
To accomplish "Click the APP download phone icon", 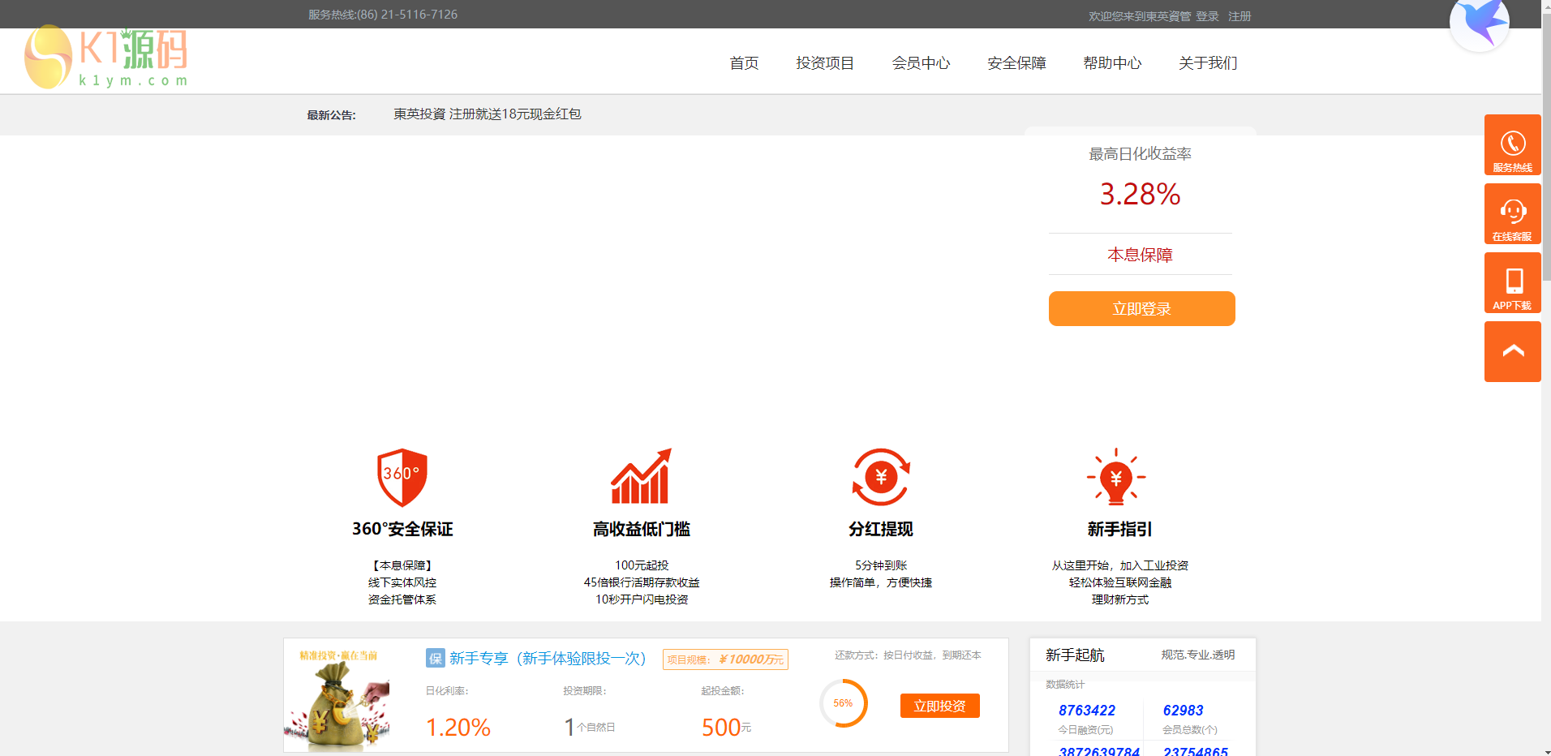I will [x=1512, y=283].
